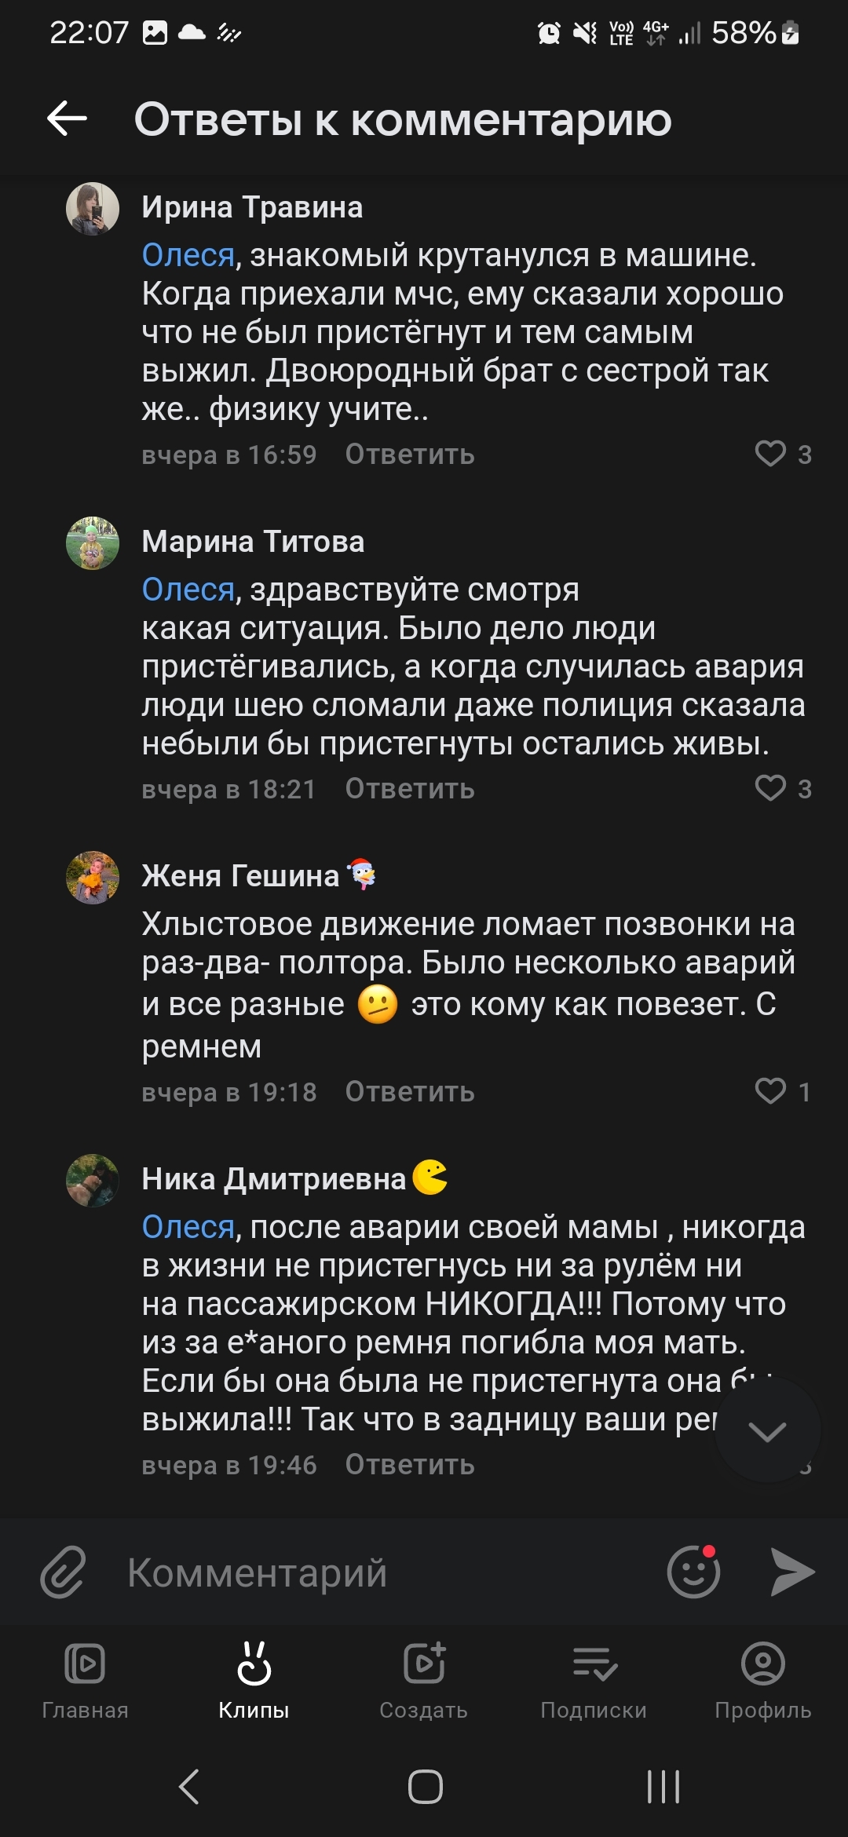Open Ирина Травина's profile avatar
Image resolution: width=848 pixels, height=1837 pixels.
pos(93,209)
